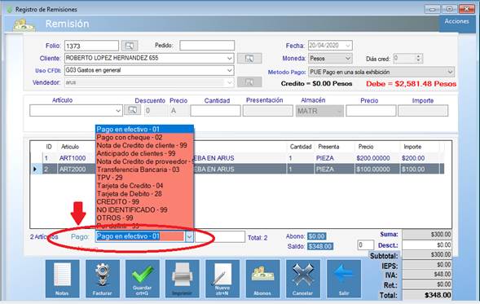Click the Saldo $348.00 value
The width and height of the screenshot is (480, 304).
[320, 246]
